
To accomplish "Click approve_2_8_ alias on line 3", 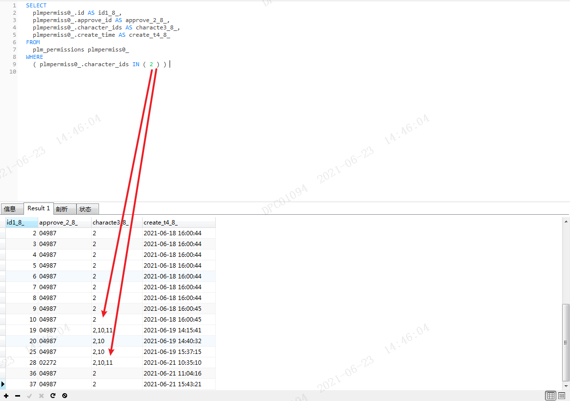I will coord(147,21).
